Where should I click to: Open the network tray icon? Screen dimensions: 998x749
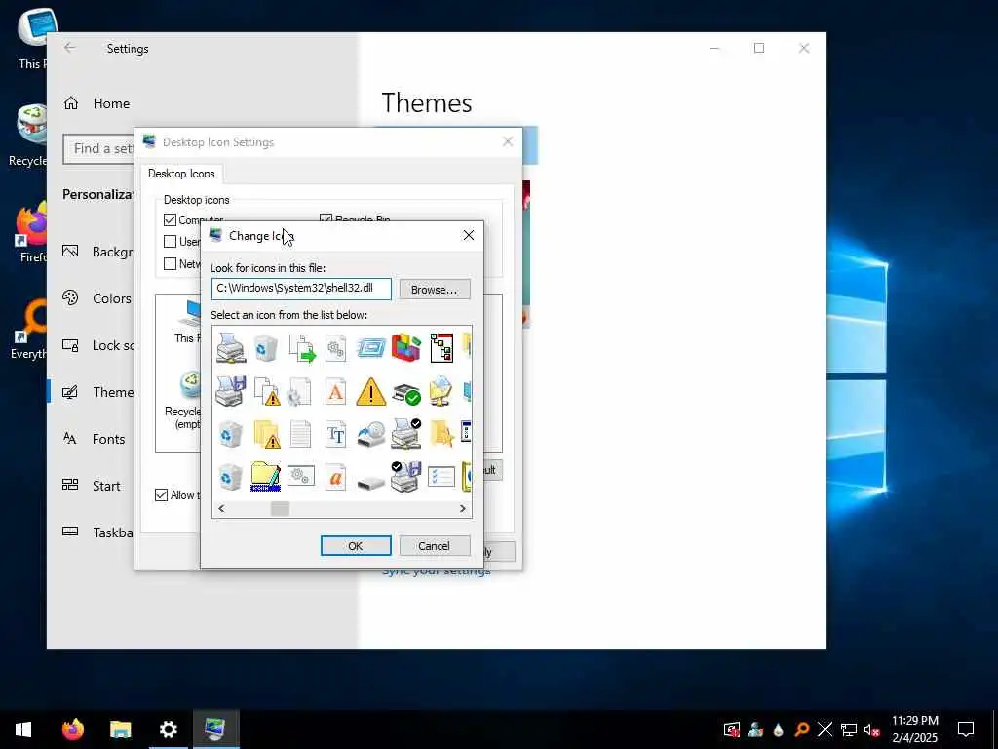point(849,729)
